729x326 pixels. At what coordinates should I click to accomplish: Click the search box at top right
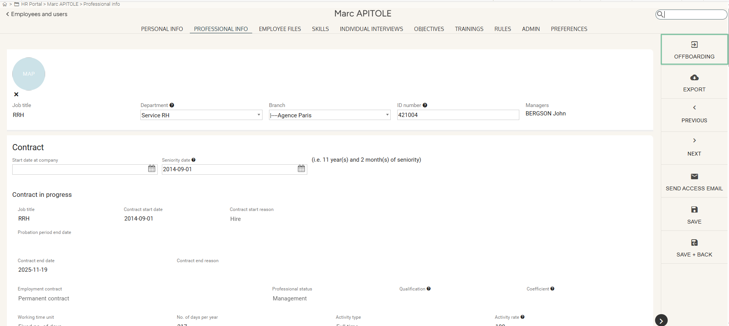pyautogui.click(x=695, y=15)
